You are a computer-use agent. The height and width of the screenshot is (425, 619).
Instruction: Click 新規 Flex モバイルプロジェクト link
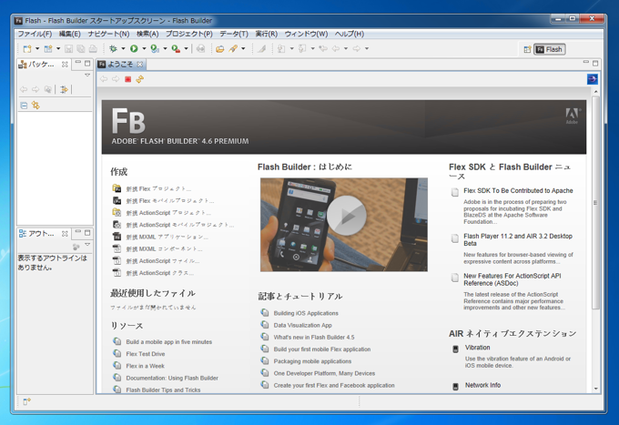[170, 201]
